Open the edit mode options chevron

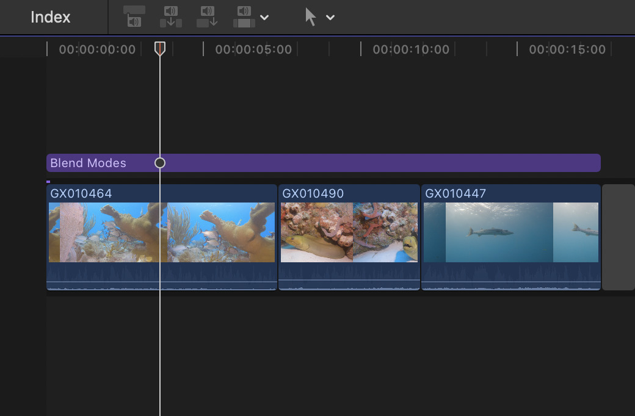[x=264, y=18]
